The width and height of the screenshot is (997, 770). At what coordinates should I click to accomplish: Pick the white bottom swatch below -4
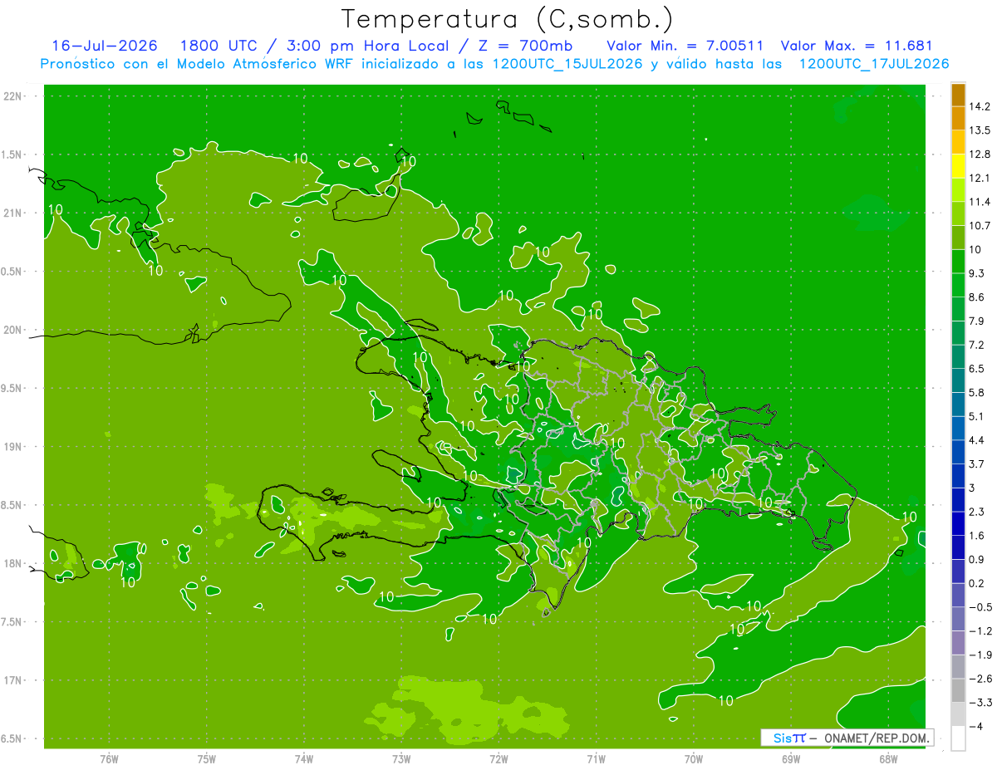(958, 738)
